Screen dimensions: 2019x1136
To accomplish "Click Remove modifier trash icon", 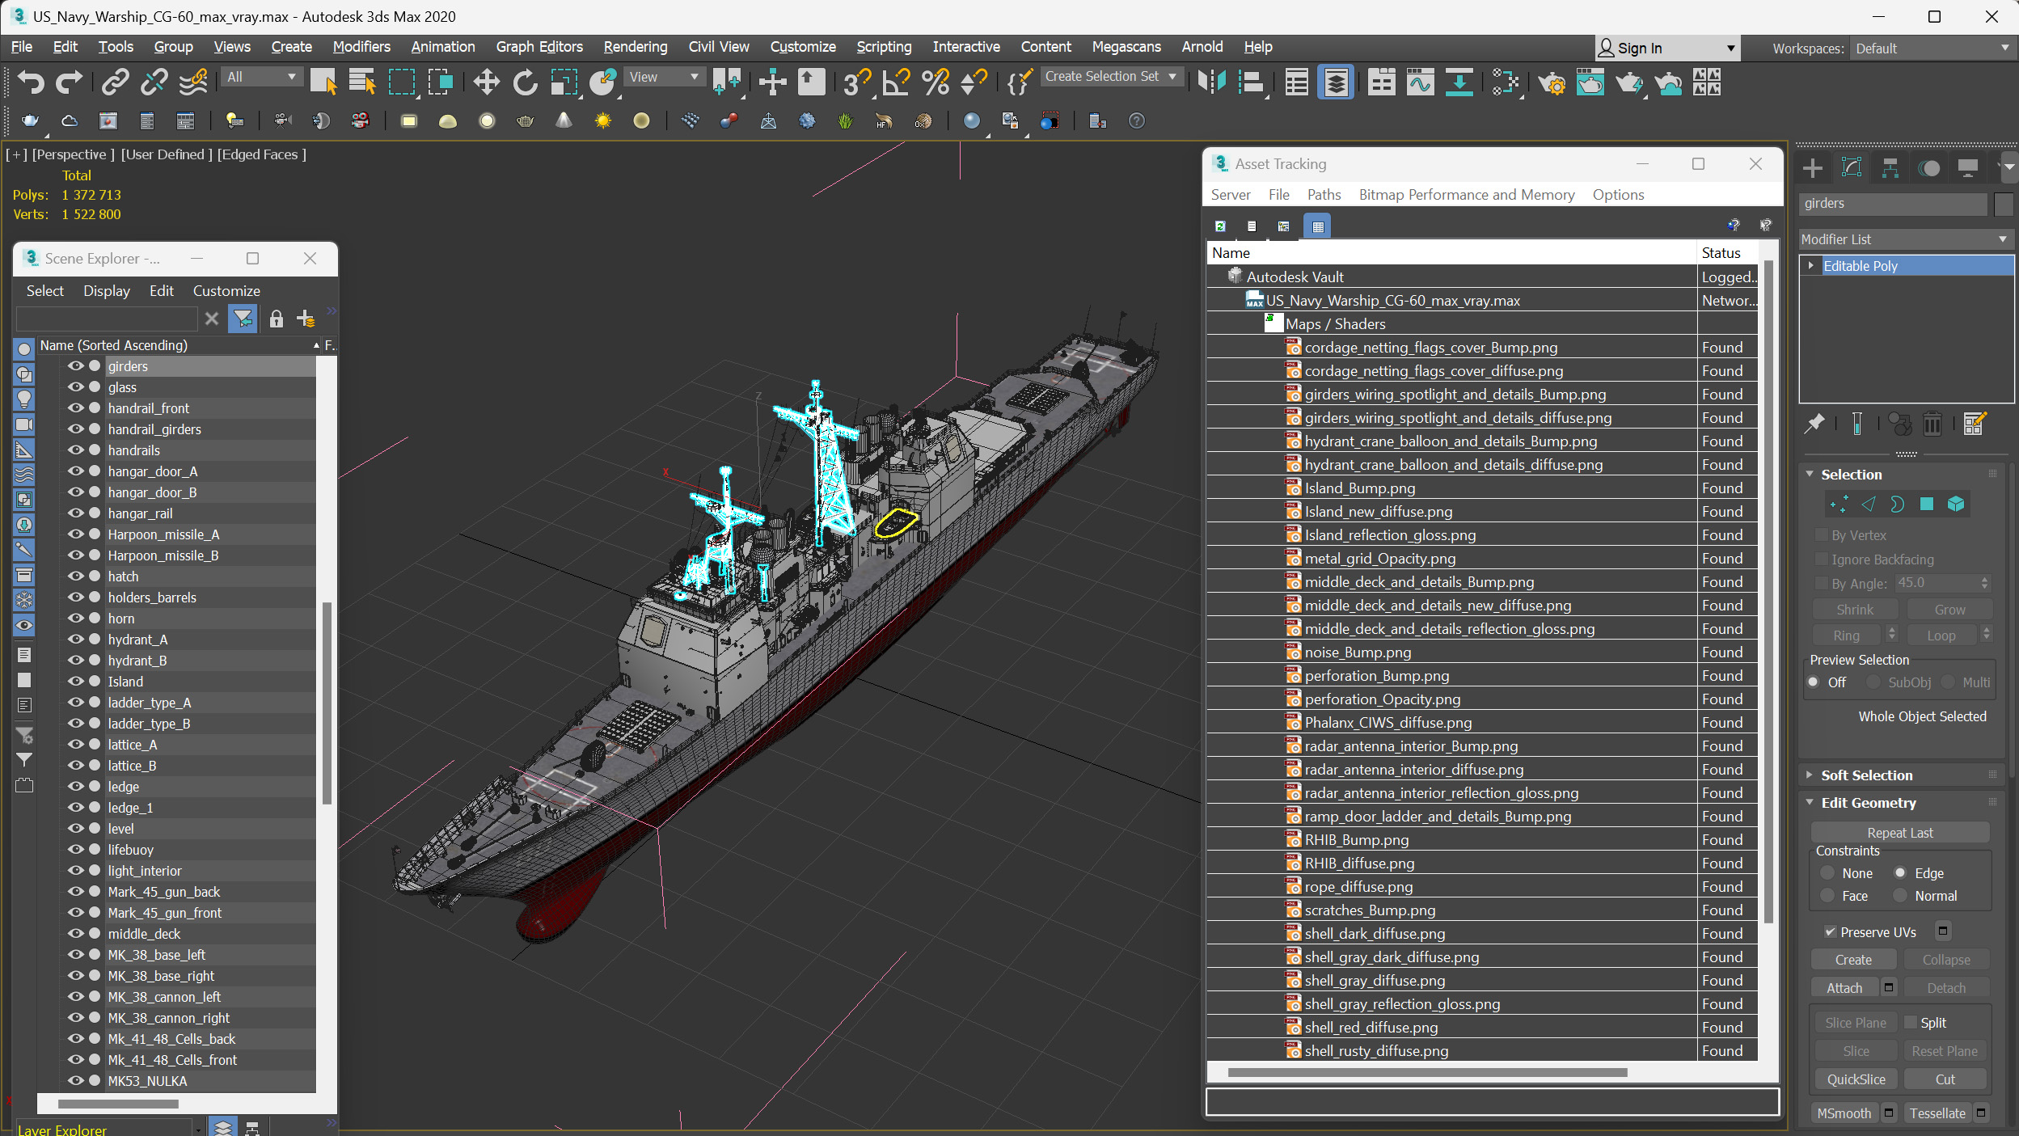I will click(1932, 424).
